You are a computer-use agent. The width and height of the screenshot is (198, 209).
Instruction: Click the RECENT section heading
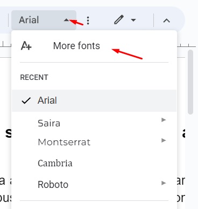[34, 77]
